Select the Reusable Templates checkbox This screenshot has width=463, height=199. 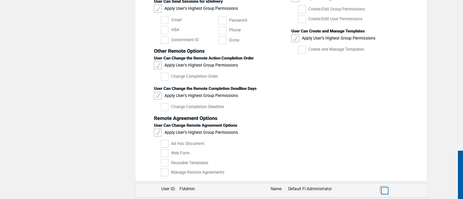tap(164, 163)
